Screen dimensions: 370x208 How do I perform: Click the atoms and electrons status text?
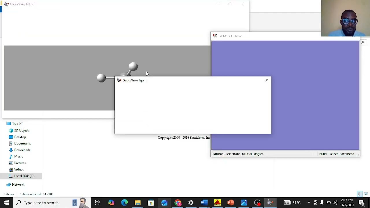point(237,154)
